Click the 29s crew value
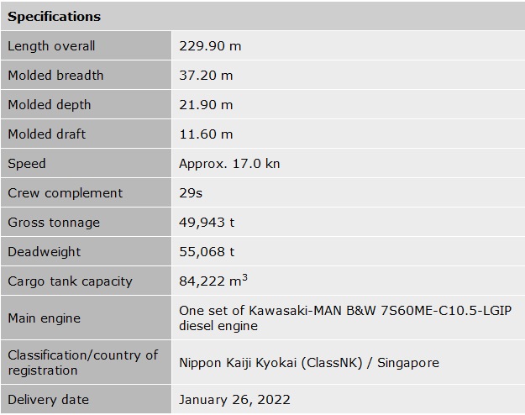This screenshot has height=415, width=525. coord(190,193)
